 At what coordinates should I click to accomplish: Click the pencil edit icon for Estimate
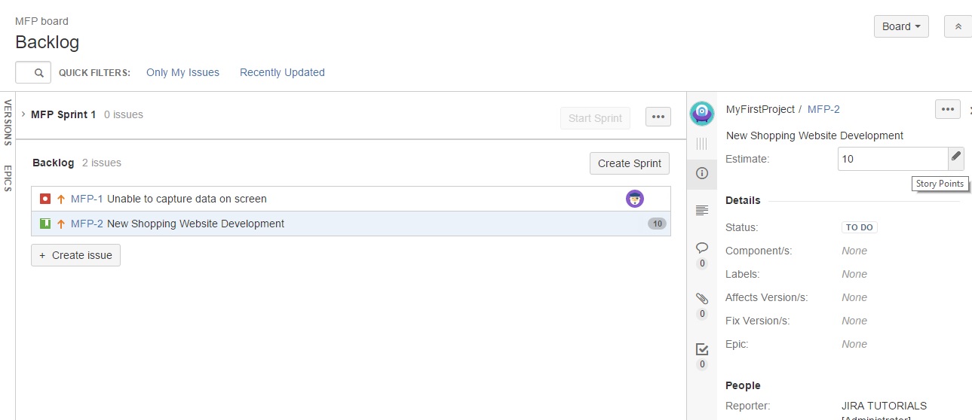pos(956,157)
